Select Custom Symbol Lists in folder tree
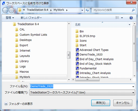Viewport: 138px width, 111px height. pos(33,35)
